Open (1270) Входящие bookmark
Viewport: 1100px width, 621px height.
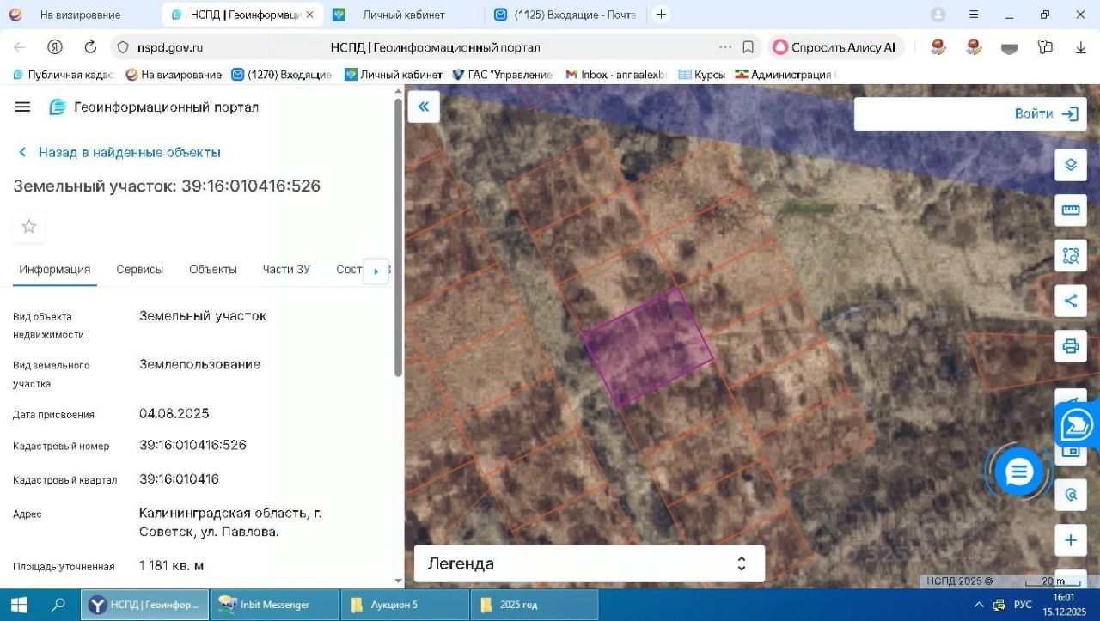click(282, 75)
